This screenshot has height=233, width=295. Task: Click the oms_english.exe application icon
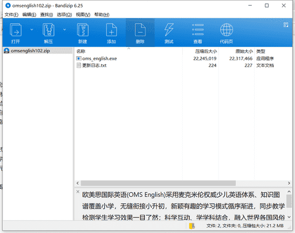[x=79, y=59]
